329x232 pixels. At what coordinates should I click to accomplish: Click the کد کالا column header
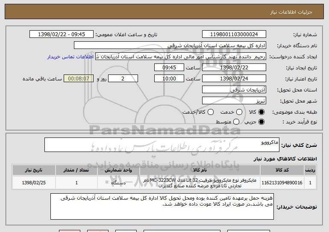(x=282, y=170)
